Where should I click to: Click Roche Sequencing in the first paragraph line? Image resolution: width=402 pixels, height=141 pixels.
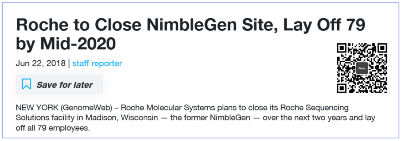315,108
